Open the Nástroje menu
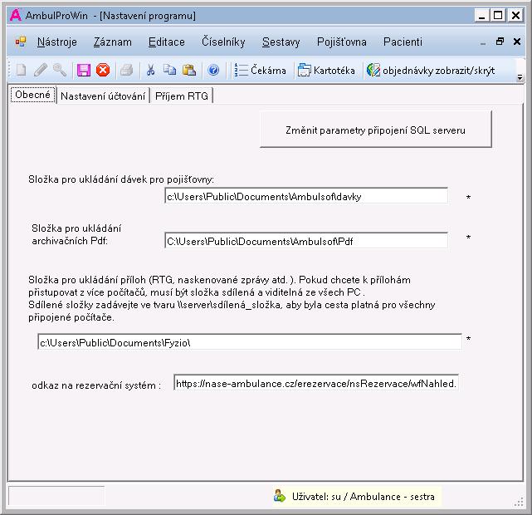This screenshot has width=532, height=515. pyautogui.click(x=57, y=42)
